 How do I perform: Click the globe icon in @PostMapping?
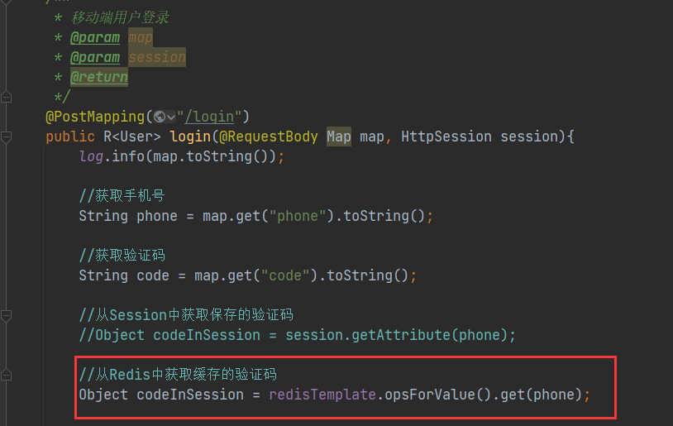coord(159,117)
